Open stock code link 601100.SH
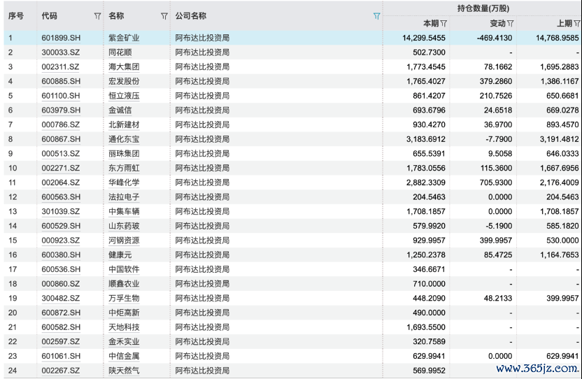This screenshot has height=379, width=582. click(x=61, y=96)
